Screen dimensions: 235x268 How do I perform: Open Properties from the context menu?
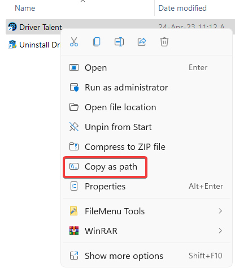point(146,187)
